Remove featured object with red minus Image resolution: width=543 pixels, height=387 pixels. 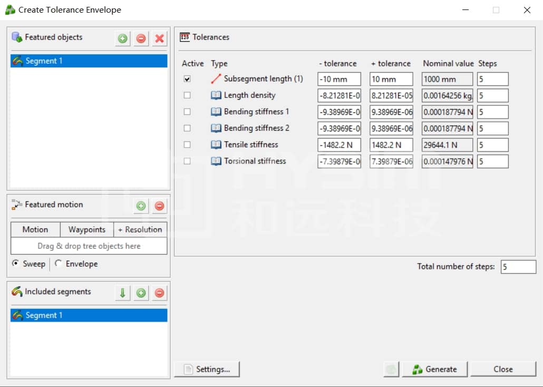141,38
